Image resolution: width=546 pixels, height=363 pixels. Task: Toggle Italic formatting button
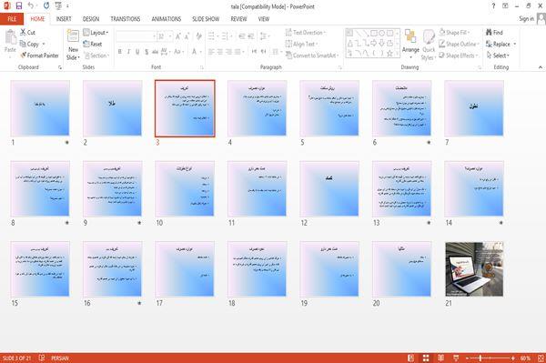click(128, 52)
